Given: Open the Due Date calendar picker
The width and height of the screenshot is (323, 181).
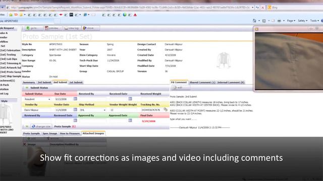Looking at the screenshot, I should 75,99.
